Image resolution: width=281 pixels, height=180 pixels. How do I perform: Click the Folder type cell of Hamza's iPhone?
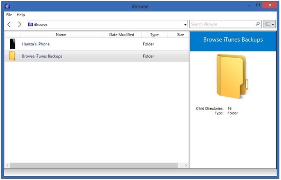(148, 44)
